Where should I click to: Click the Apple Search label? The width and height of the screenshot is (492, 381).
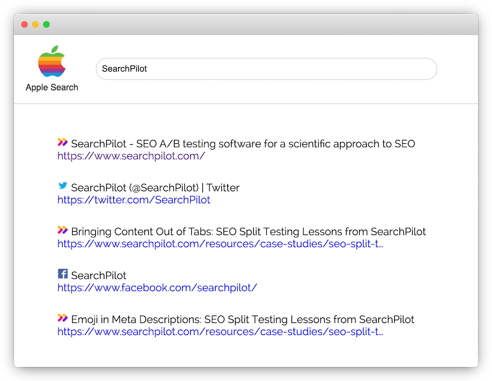(x=52, y=87)
